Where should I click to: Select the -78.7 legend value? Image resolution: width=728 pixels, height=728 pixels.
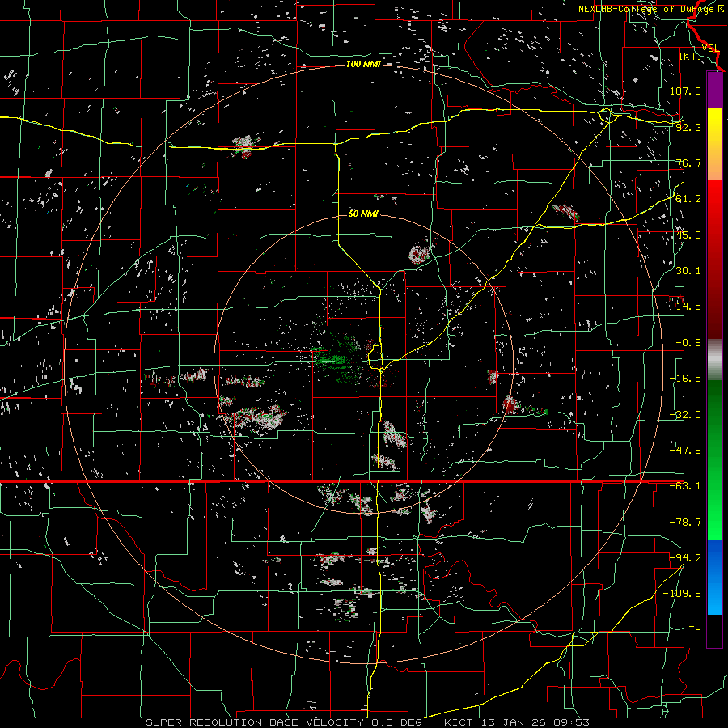[x=685, y=523]
